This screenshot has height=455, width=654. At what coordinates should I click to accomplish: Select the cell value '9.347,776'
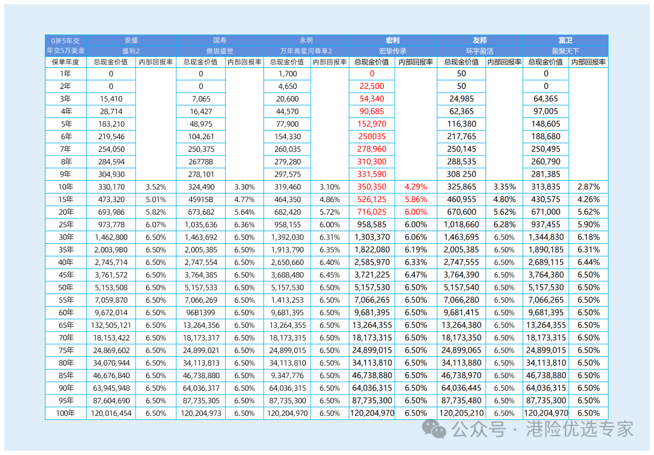(x=288, y=375)
